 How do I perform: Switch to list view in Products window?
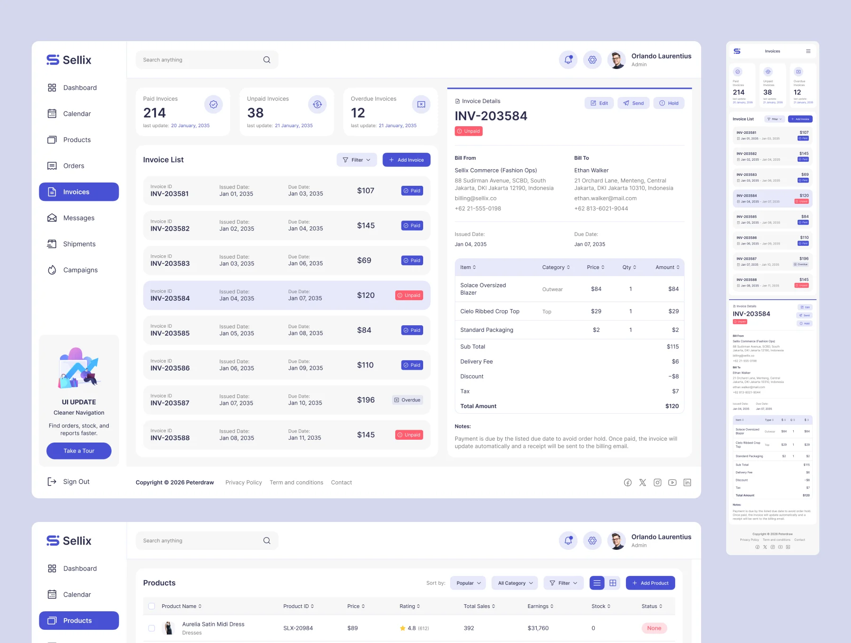pyautogui.click(x=597, y=583)
